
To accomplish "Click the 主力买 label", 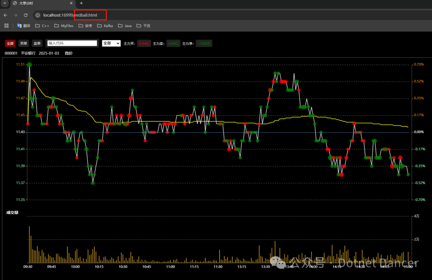I will tap(129, 44).
